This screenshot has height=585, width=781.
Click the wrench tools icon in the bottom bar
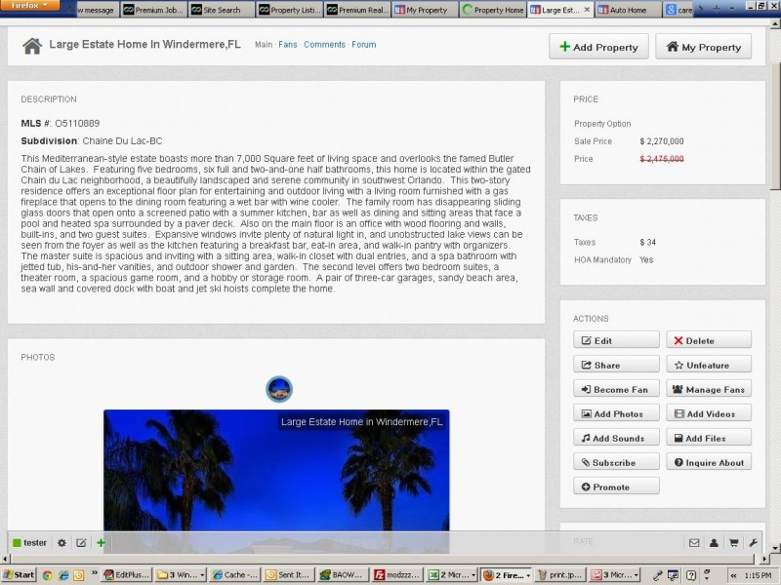[x=753, y=543]
